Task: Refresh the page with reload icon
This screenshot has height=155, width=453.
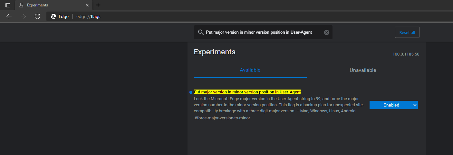Action: click(37, 16)
